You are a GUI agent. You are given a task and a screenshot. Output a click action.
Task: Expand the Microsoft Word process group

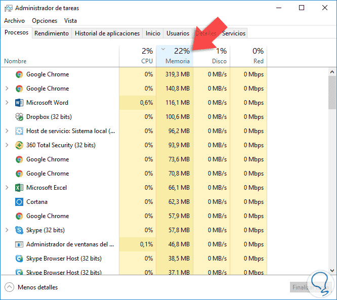7,103
